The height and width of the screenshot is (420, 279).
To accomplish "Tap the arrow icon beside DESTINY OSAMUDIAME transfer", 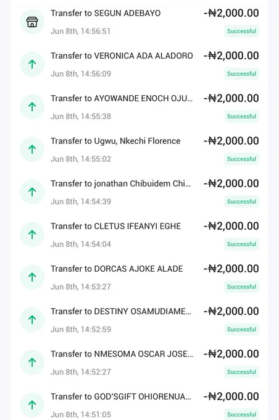I will point(32,320).
